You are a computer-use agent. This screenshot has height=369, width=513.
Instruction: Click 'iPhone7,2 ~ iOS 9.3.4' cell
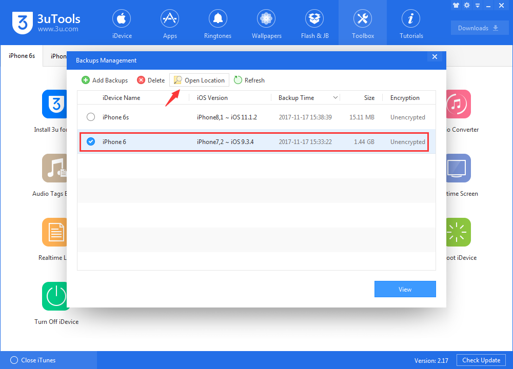click(x=225, y=142)
